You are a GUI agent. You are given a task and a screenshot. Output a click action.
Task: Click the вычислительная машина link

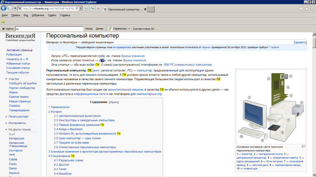tap(125, 90)
